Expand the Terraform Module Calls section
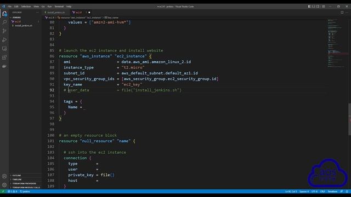Image resolution: width=351 pixels, height=197 pixels. [x=26, y=188]
